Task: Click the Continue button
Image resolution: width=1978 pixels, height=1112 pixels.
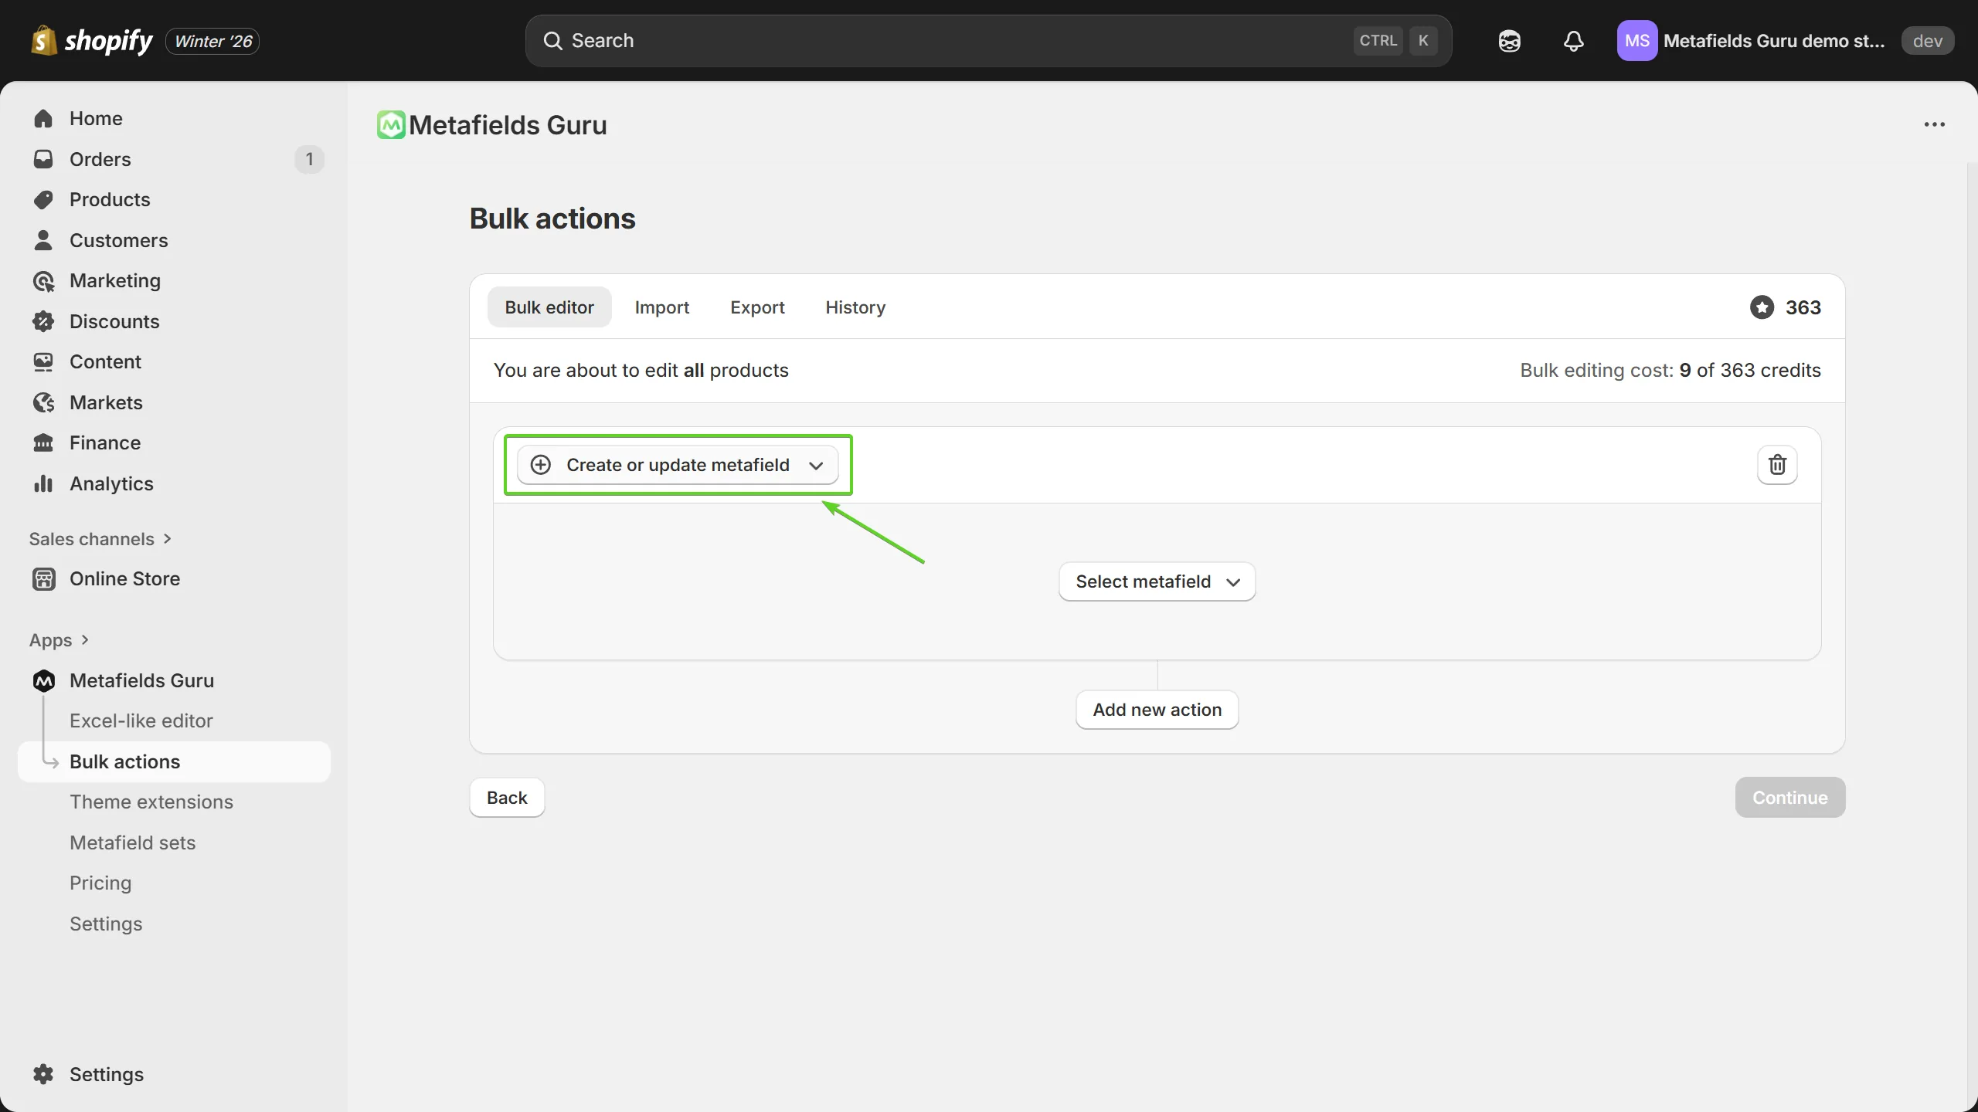Action: (x=1789, y=798)
